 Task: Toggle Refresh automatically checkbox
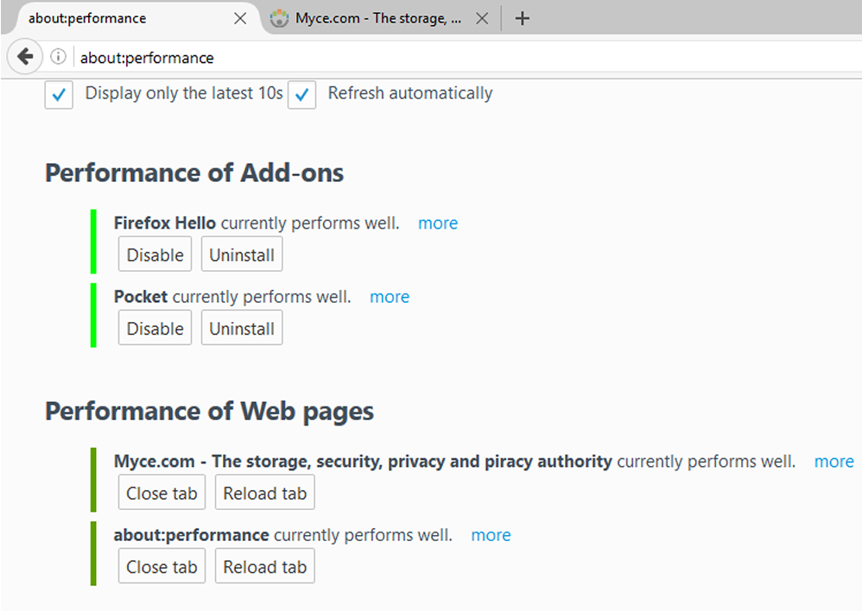(301, 95)
